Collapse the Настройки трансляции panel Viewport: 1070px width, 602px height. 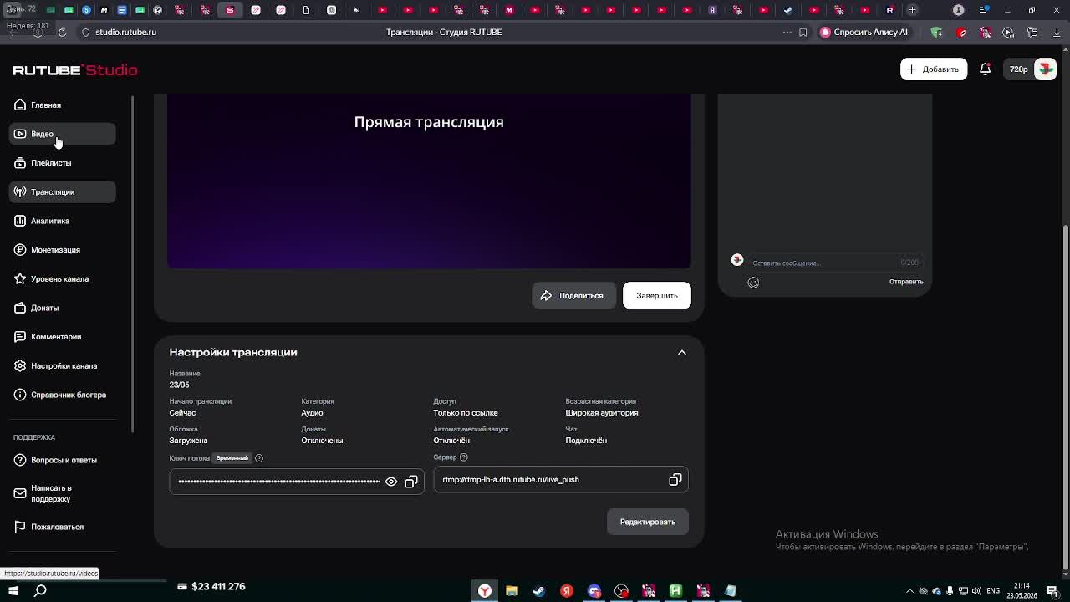click(x=682, y=353)
